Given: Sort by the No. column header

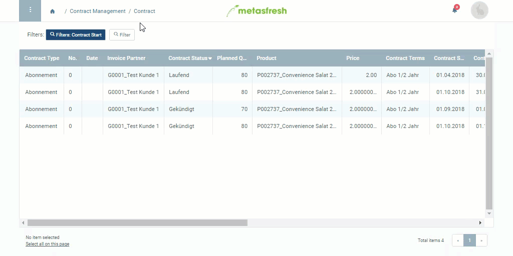Looking at the screenshot, I should pyautogui.click(x=73, y=58).
